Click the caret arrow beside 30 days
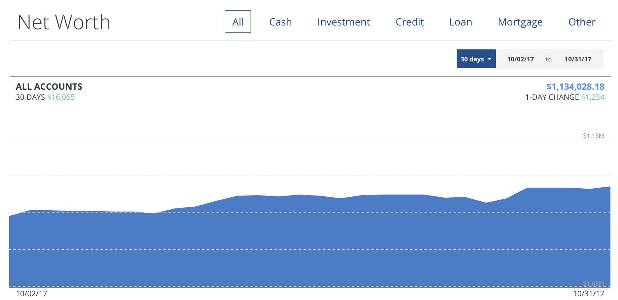The width and height of the screenshot is (618, 300). [489, 59]
